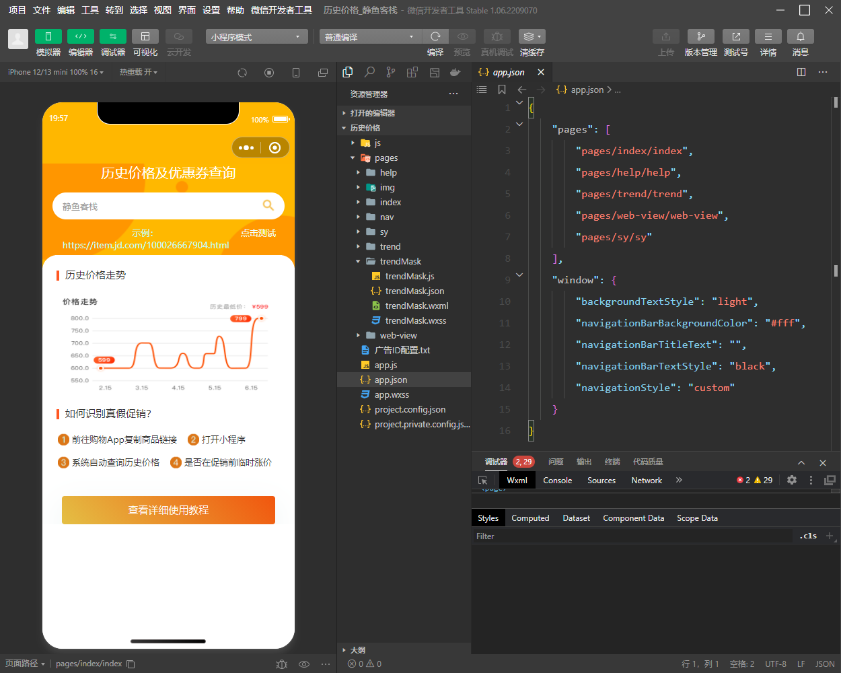Viewport: 841px width, 673px height.
Task: Open trendMask.wxml file in the tree
Action: (x=416, y=306)
